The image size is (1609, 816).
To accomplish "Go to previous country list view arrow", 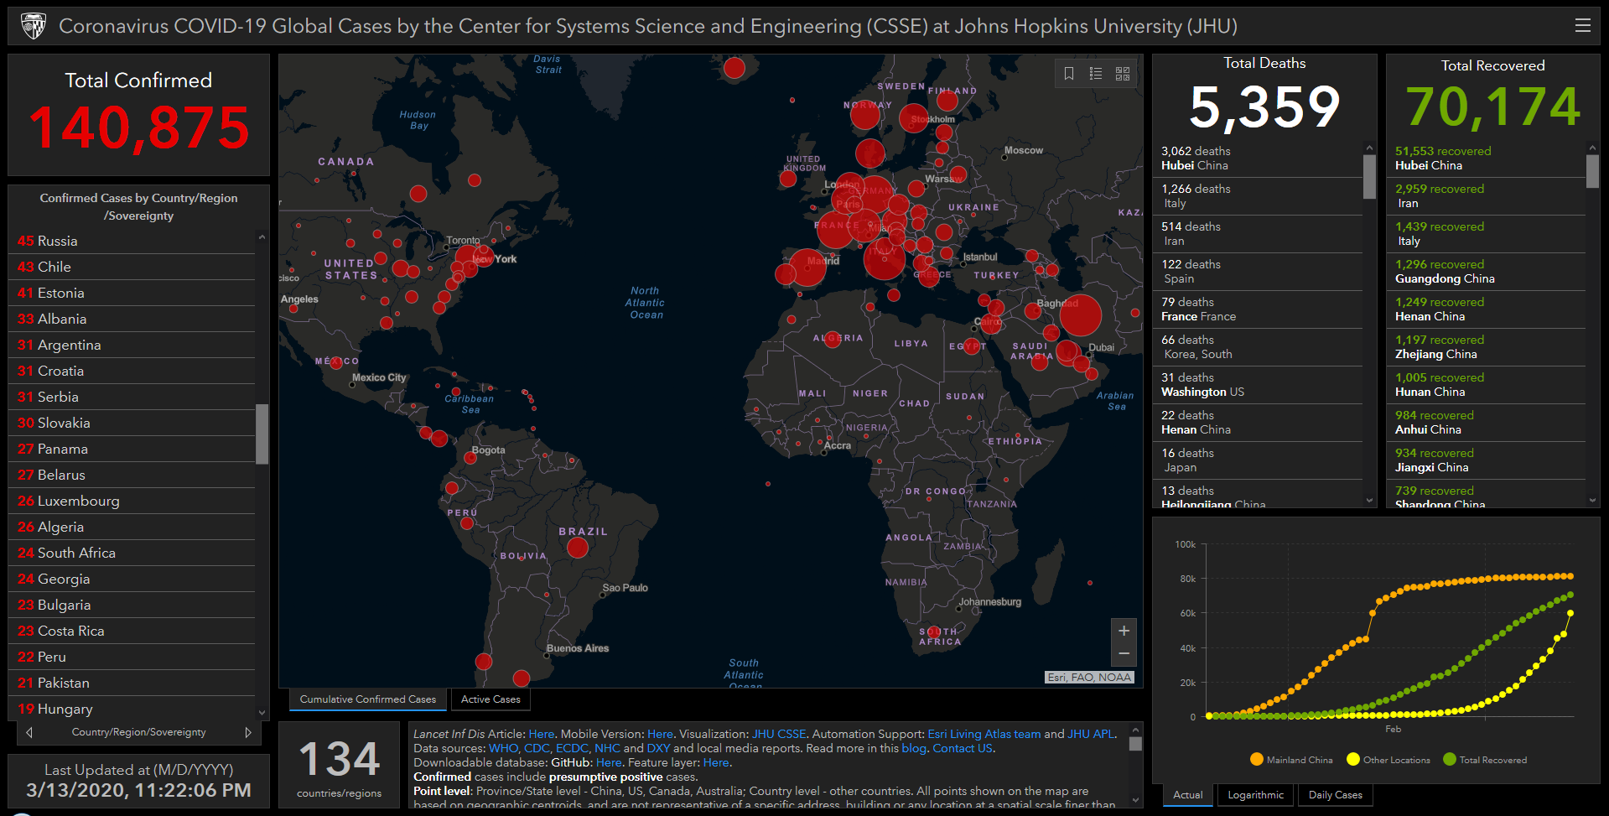I will click(x=30, y=732).
